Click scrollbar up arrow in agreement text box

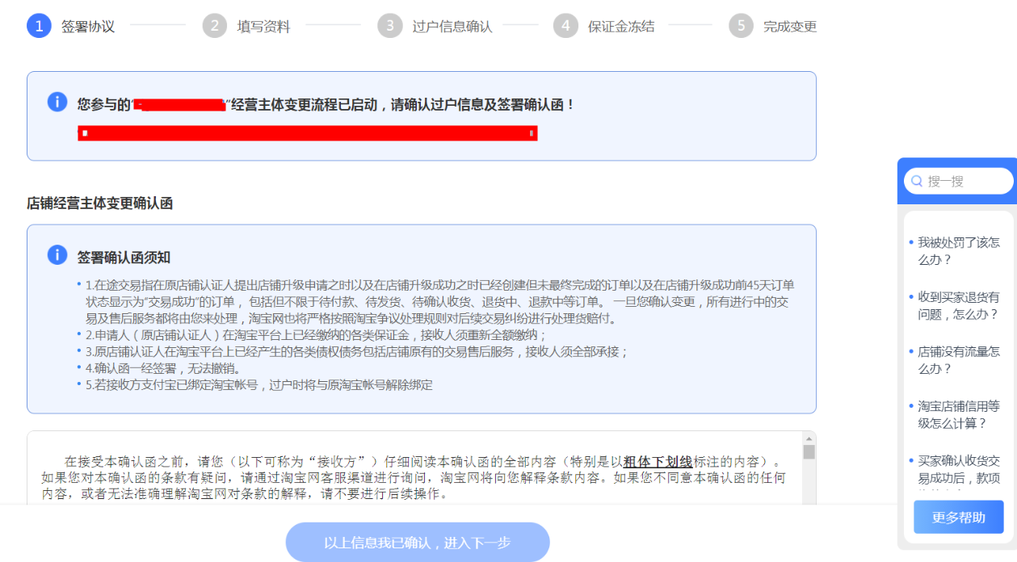point(809,438)
